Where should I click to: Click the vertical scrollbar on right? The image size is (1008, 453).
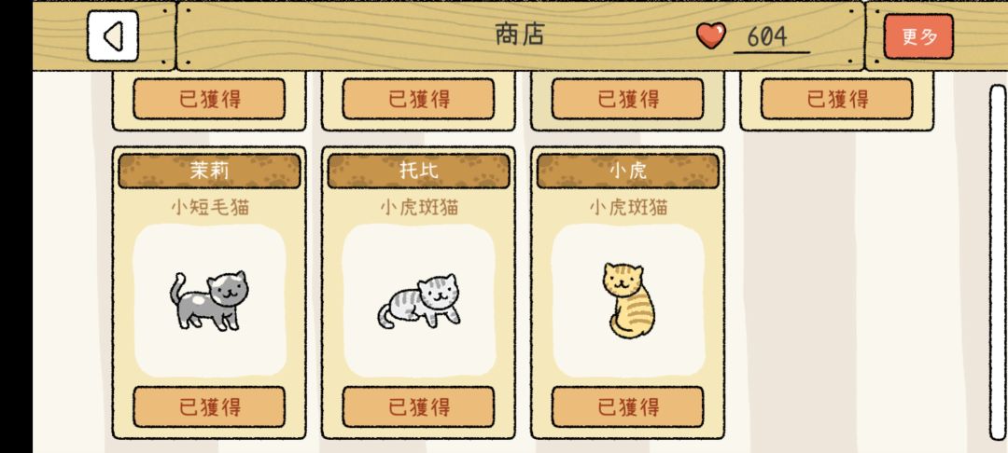pos(998,263)
